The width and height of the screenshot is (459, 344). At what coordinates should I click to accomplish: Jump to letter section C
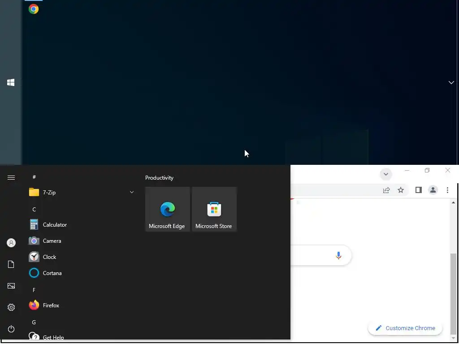pos(34,210)
